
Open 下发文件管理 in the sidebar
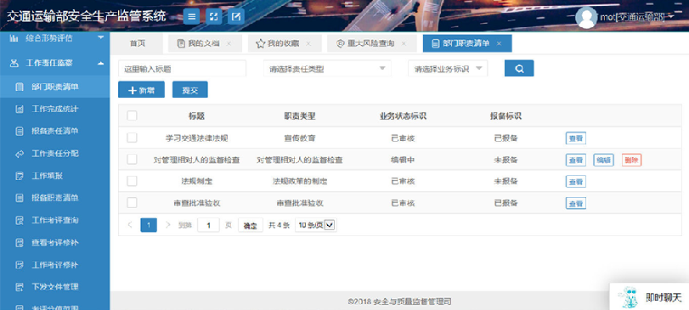coord(54,287)
